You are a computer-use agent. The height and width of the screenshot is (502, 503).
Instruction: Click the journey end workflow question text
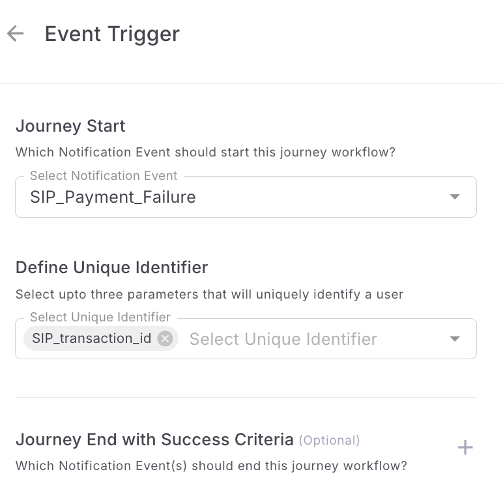point(211,465)
